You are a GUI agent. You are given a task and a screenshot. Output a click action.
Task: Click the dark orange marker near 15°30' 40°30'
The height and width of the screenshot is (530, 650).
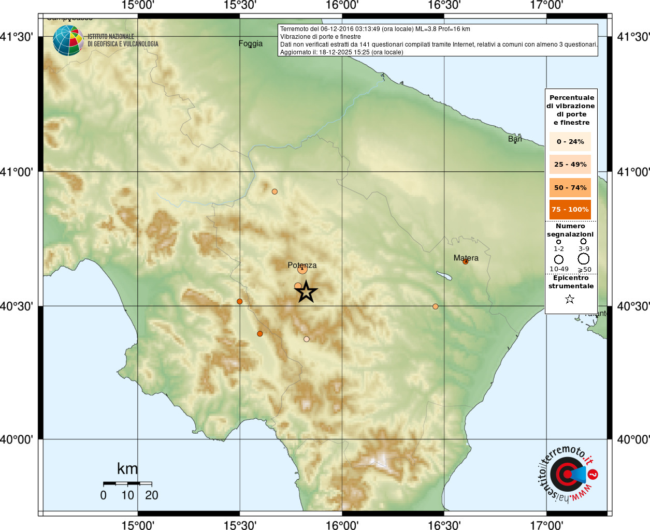[239, 301]
